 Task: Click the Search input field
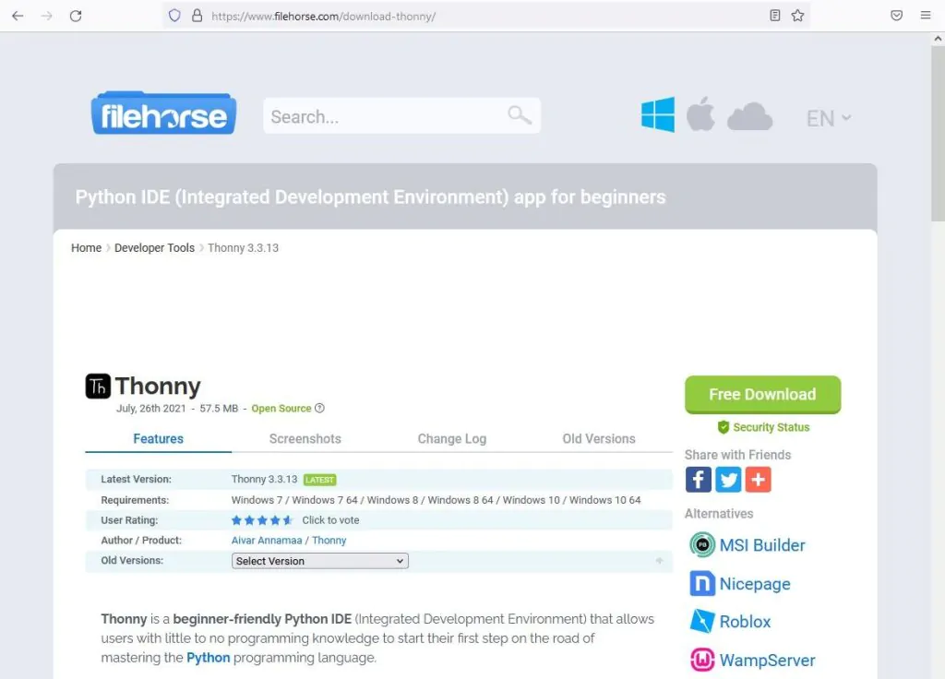(401, 115)
